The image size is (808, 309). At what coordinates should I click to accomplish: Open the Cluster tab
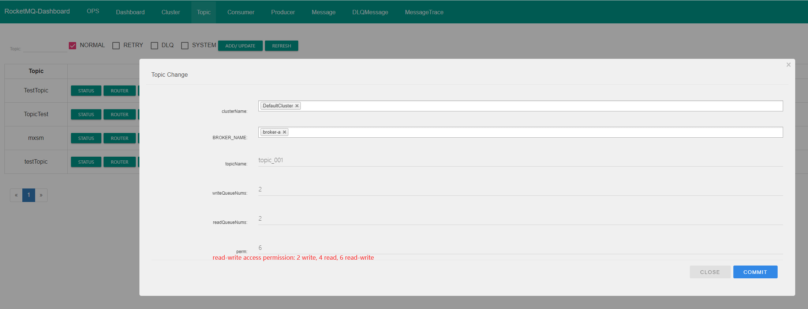coord(171,12)
